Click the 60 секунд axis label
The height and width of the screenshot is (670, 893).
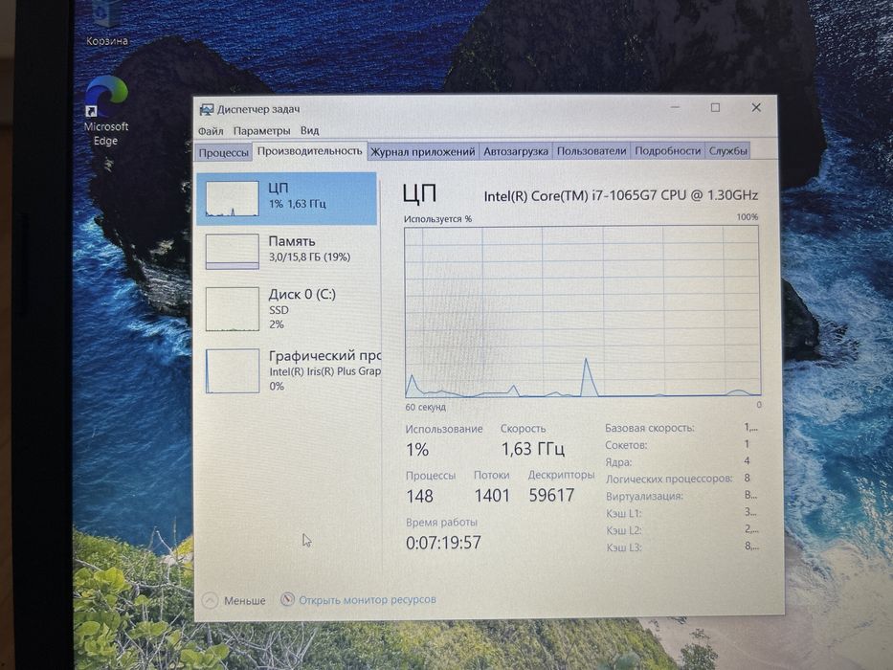425,408
